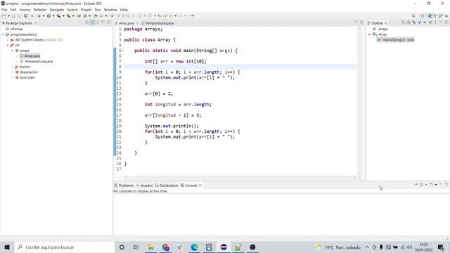Click the Open Type toolbar icon
This screenshot has width=450, height=253.
click(x=96, y=16)
